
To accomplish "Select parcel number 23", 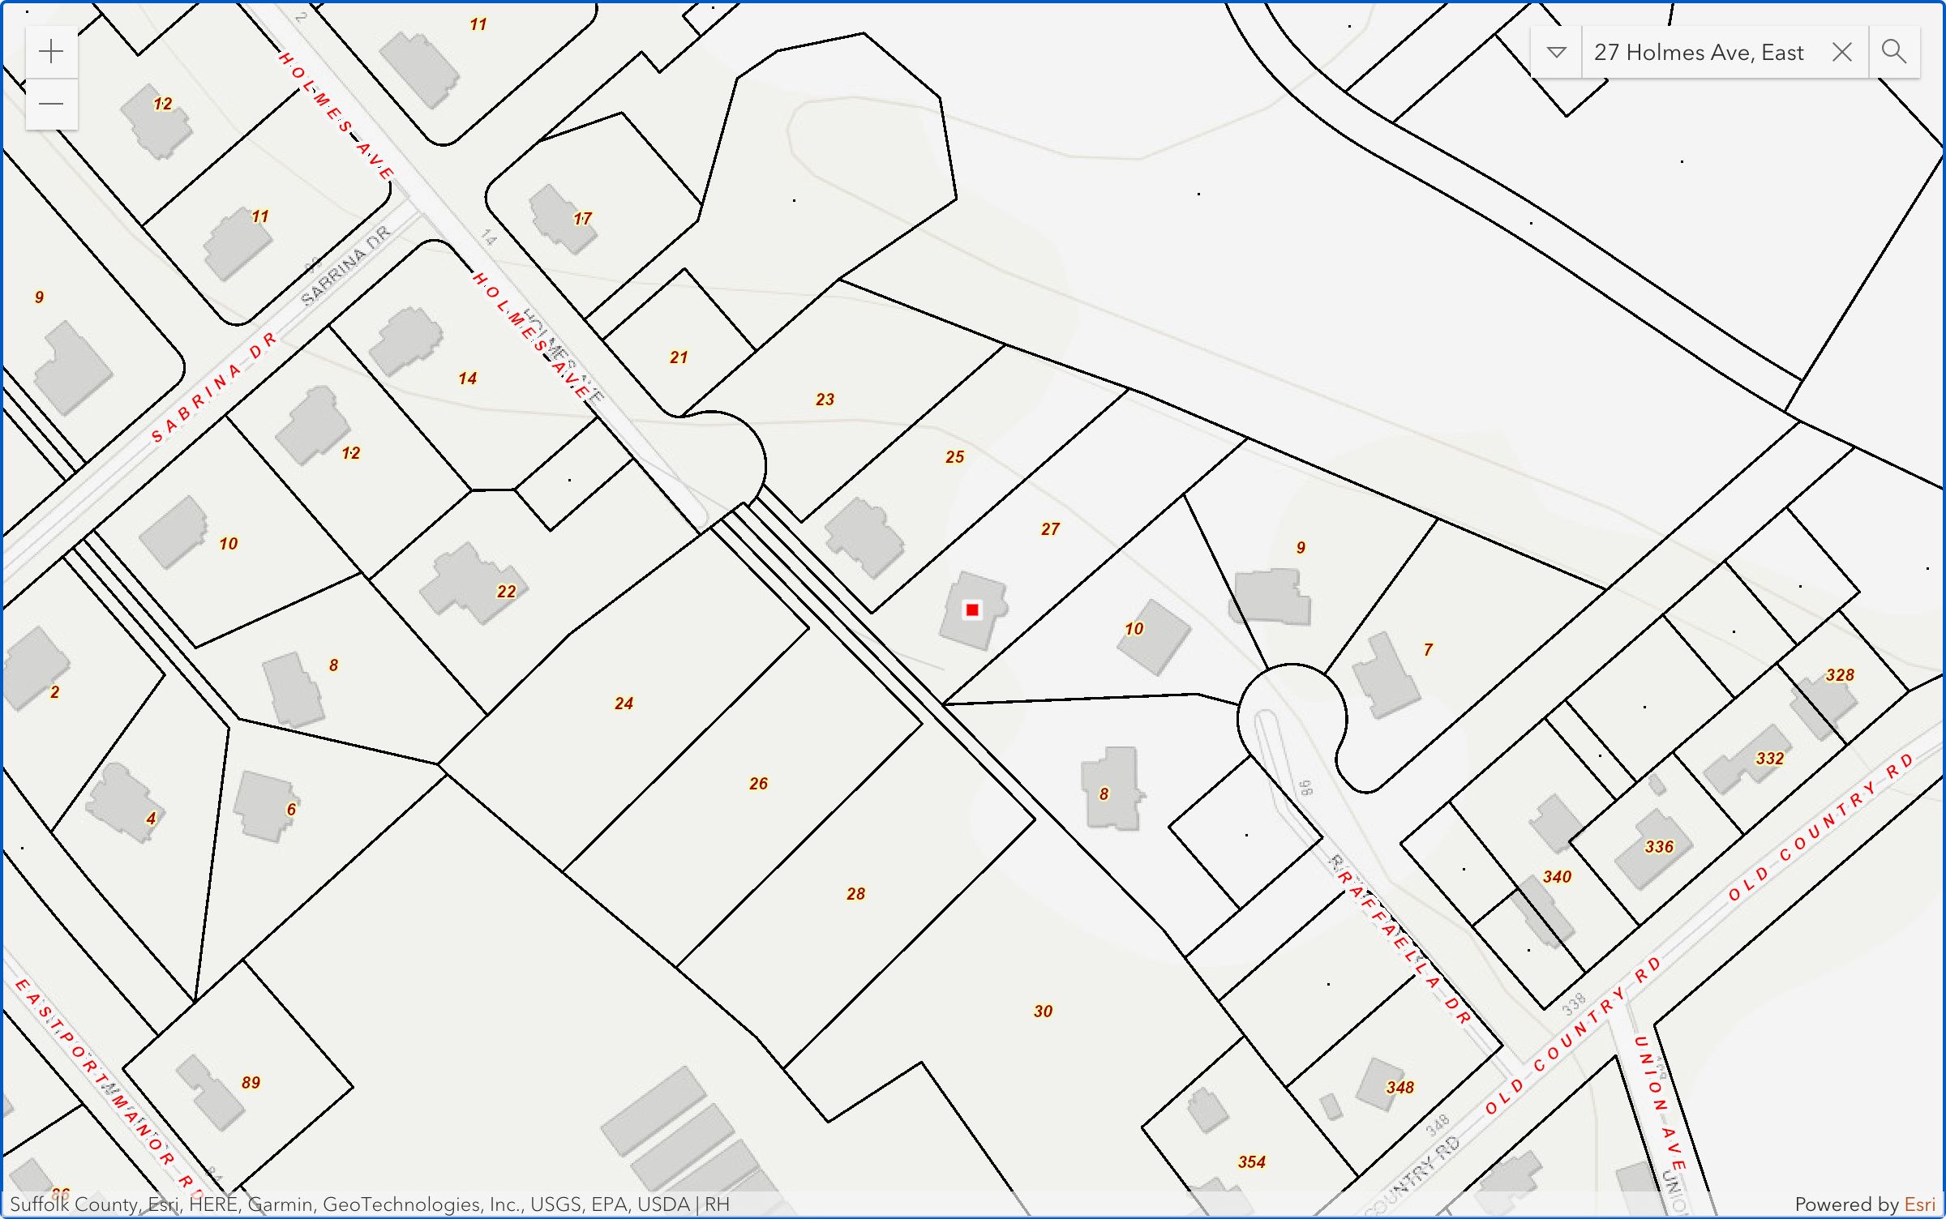I will click(825, 400).
